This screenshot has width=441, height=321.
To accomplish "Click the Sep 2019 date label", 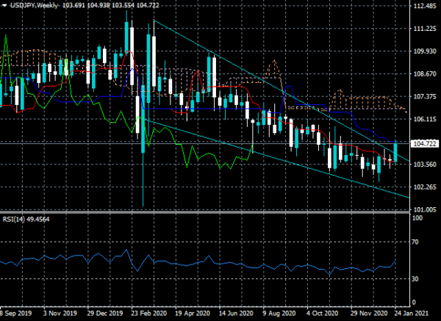I will click(16, 313).
